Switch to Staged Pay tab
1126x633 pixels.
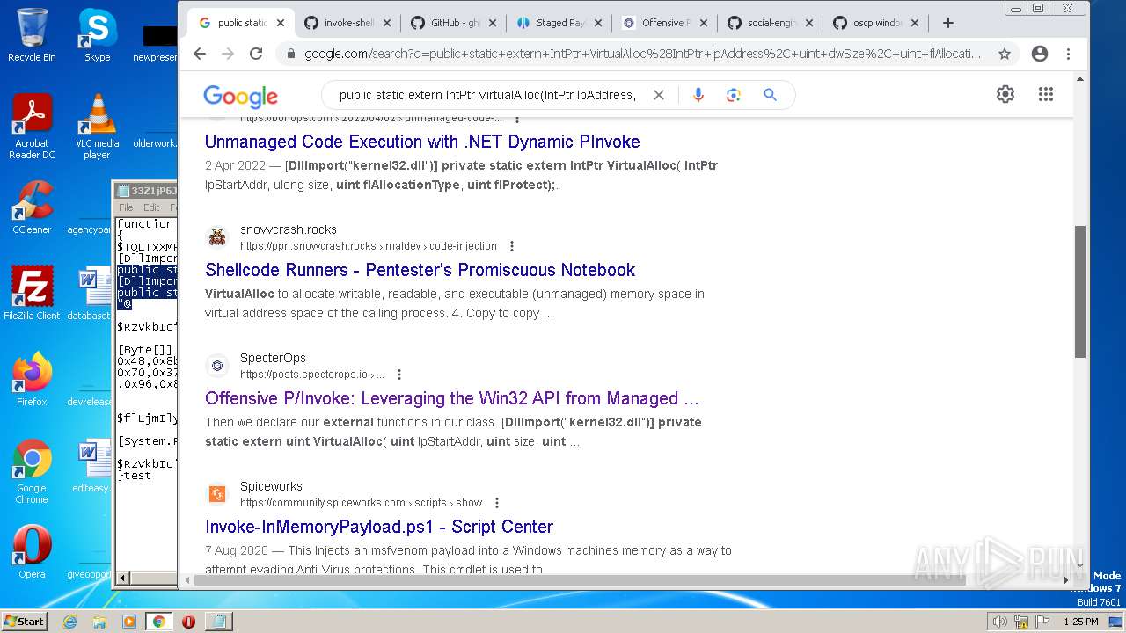559,23
